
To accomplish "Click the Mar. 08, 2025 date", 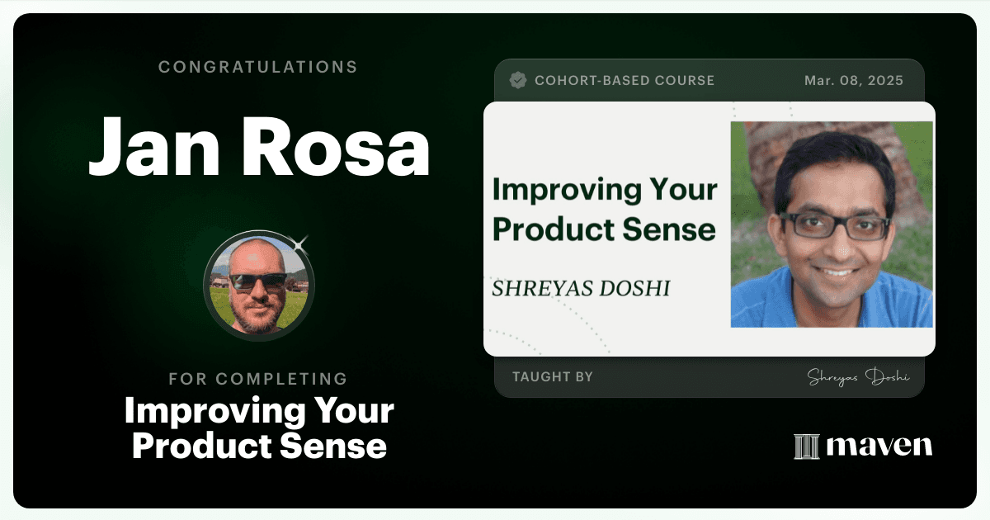I will (x=854, y=81).
